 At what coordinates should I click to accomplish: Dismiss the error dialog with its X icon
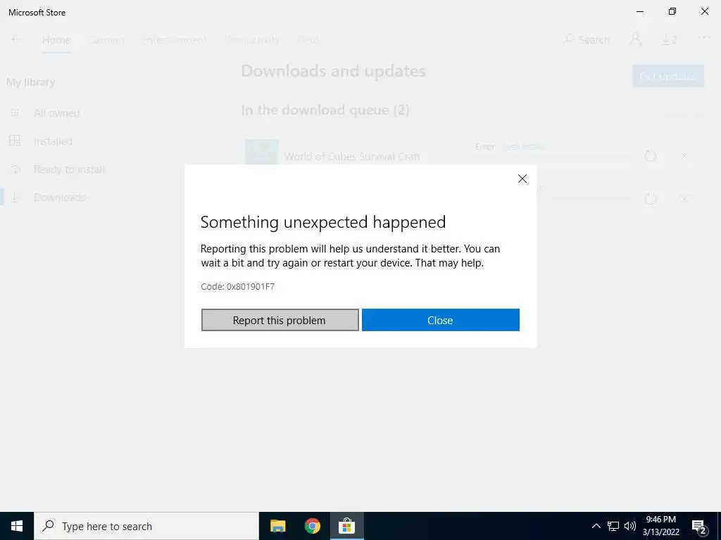tap(522, 179)
